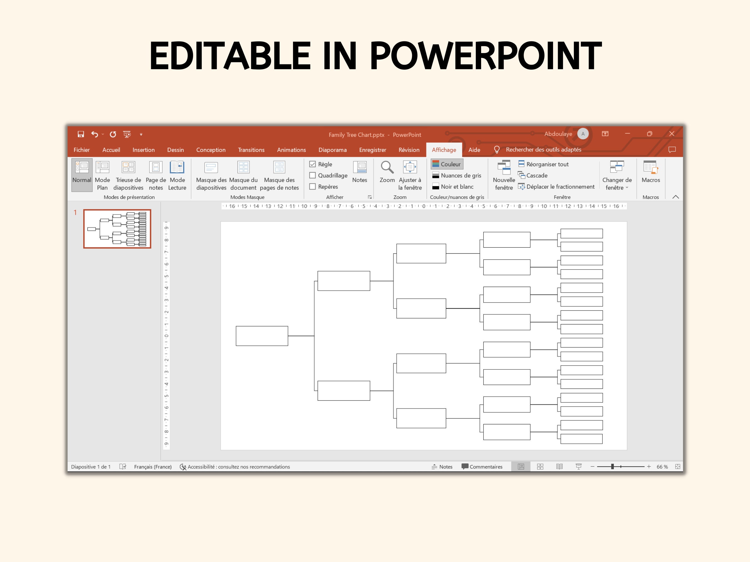750x562 pixels.
Task: Enable the Repères checkbox
Action: click(312, 187)
